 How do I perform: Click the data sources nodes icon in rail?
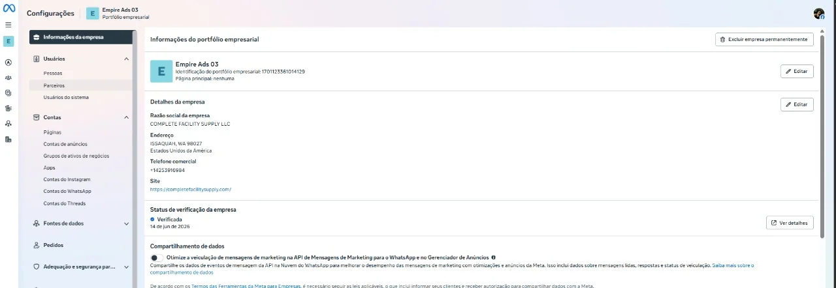[x=8, y=123]
